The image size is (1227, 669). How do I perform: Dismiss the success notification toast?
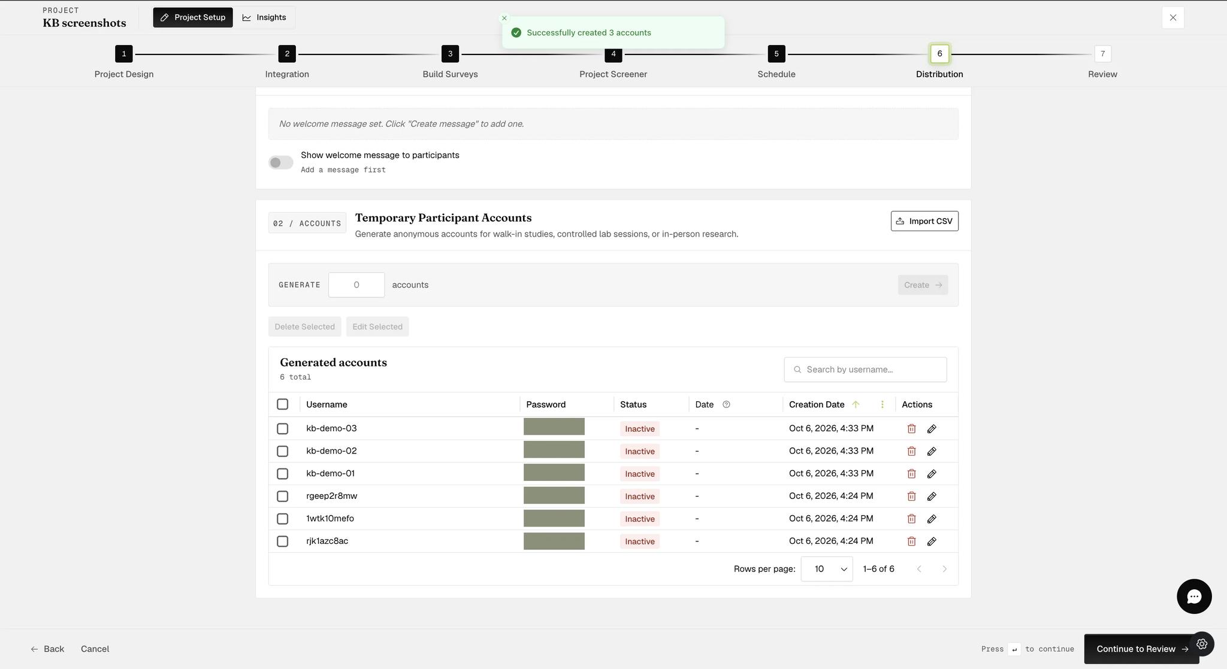point(504,18)
